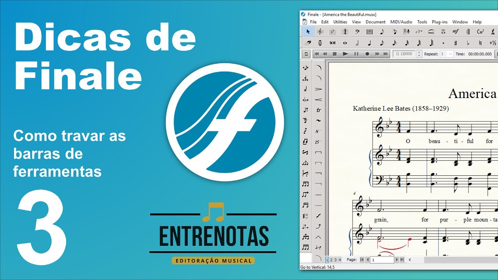Choose the whole note duration
The width and height of the screenshot is (498, 280).
345,43
